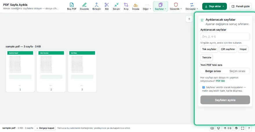Open the Böl split tool

click(x=107, y=6)
